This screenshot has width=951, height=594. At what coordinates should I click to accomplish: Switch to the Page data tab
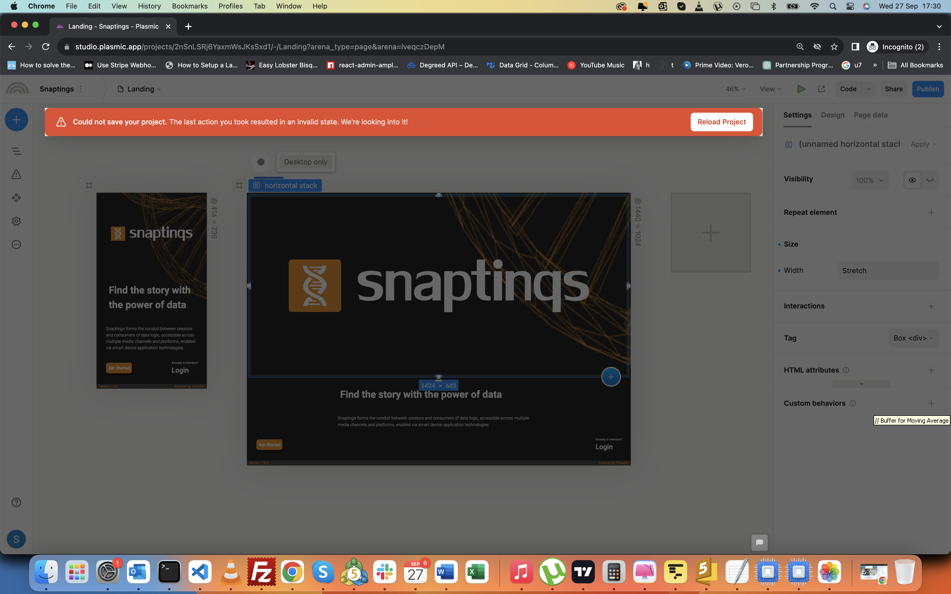[x=870, y=115]
